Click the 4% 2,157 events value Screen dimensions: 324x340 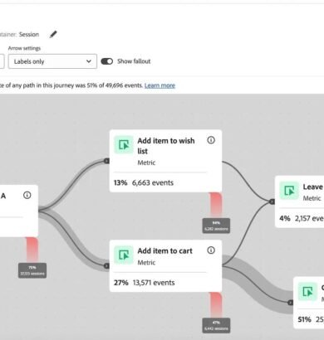click(x=302, y=218)
